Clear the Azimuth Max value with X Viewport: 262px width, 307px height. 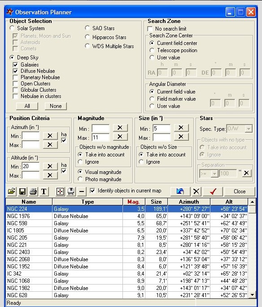point(50,145)
